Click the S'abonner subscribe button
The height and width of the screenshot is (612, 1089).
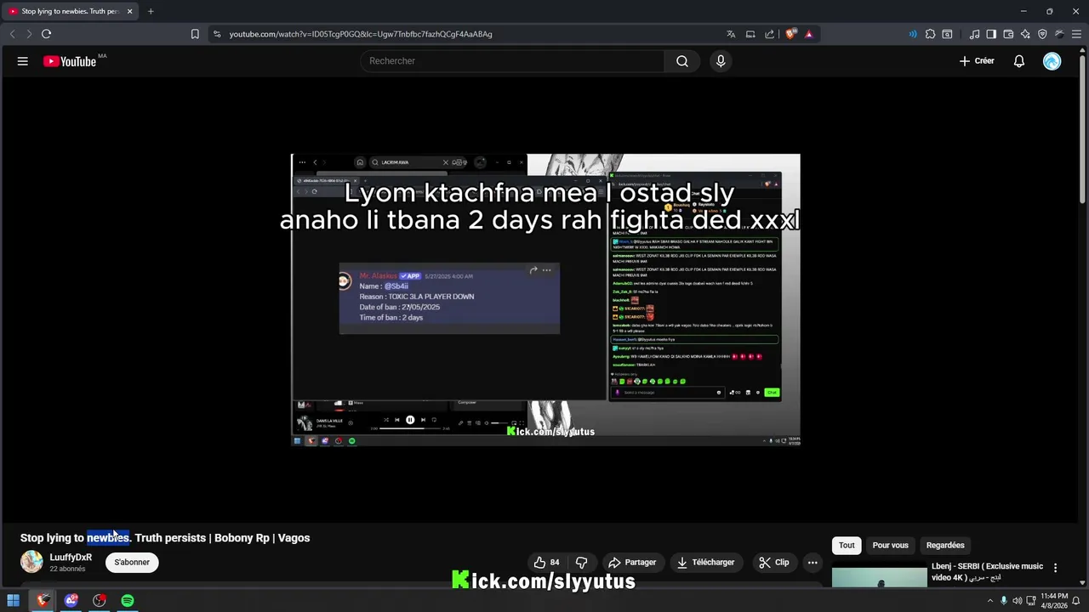(x=132, y=563)
